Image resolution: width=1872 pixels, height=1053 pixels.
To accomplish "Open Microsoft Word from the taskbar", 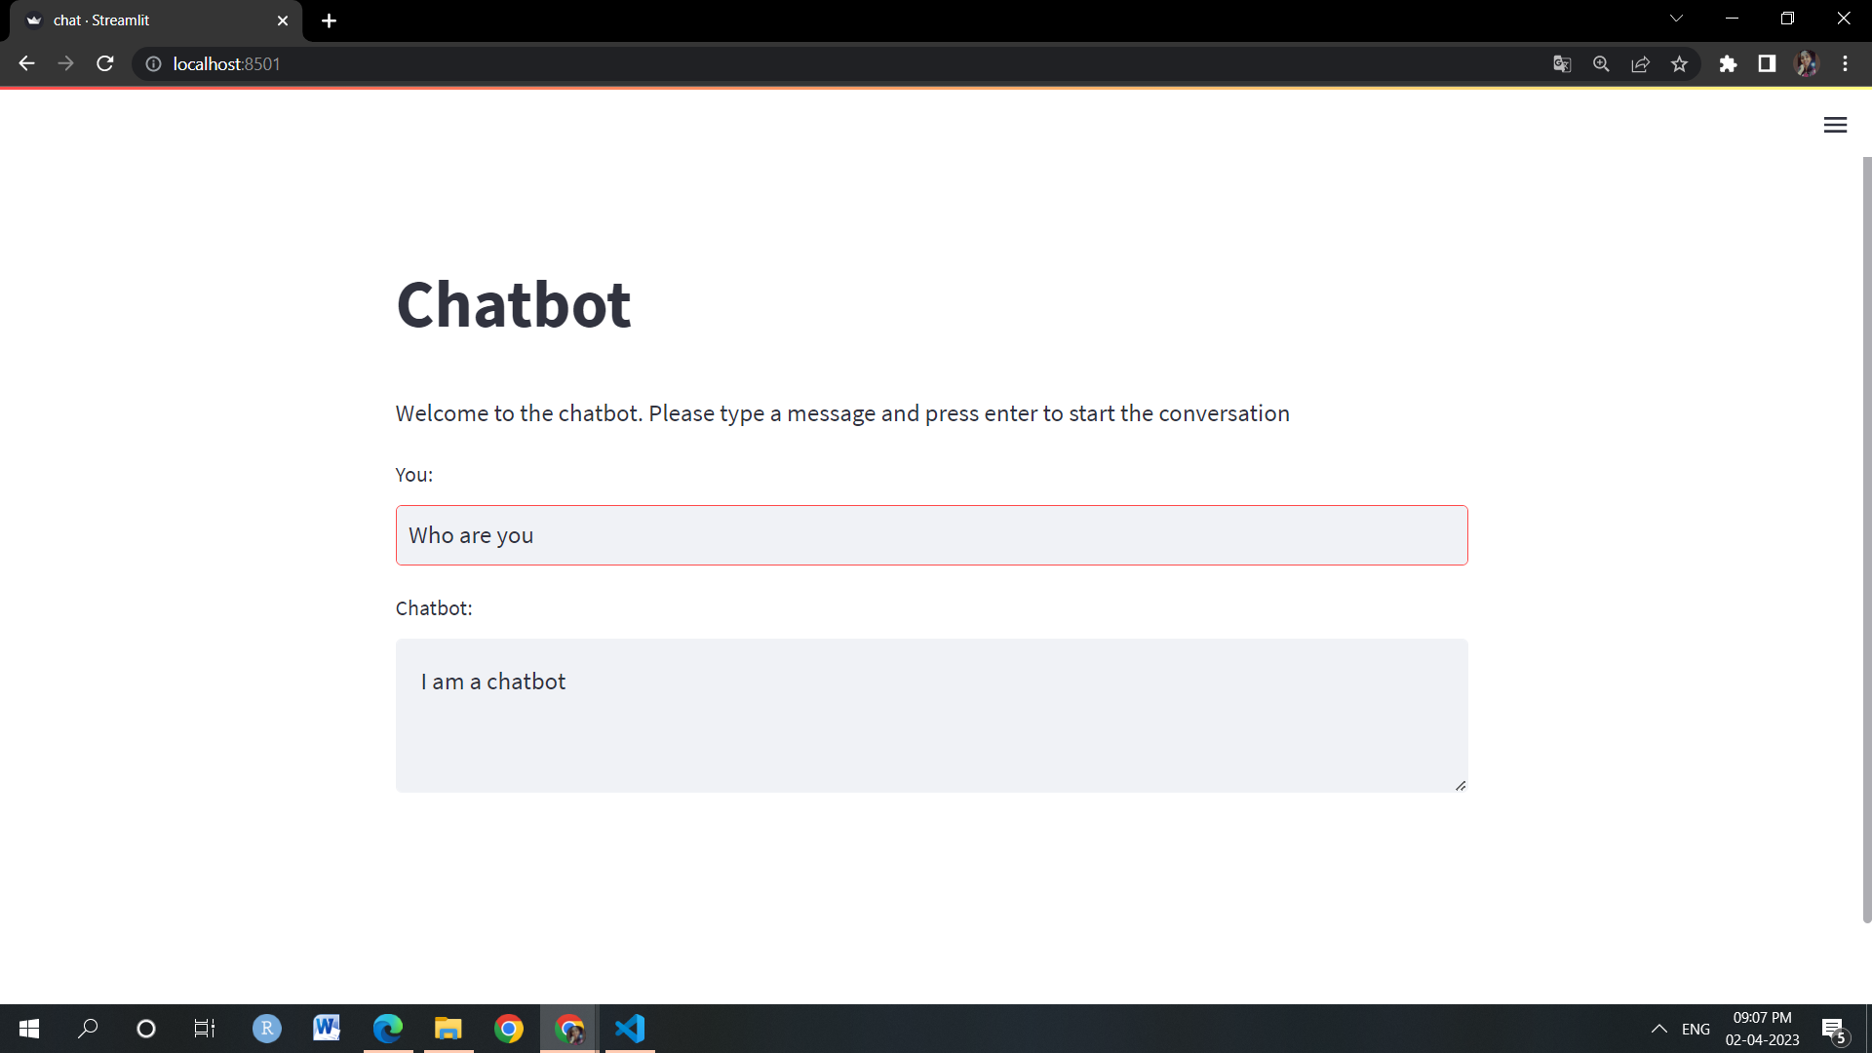I will coord(327,1029).
